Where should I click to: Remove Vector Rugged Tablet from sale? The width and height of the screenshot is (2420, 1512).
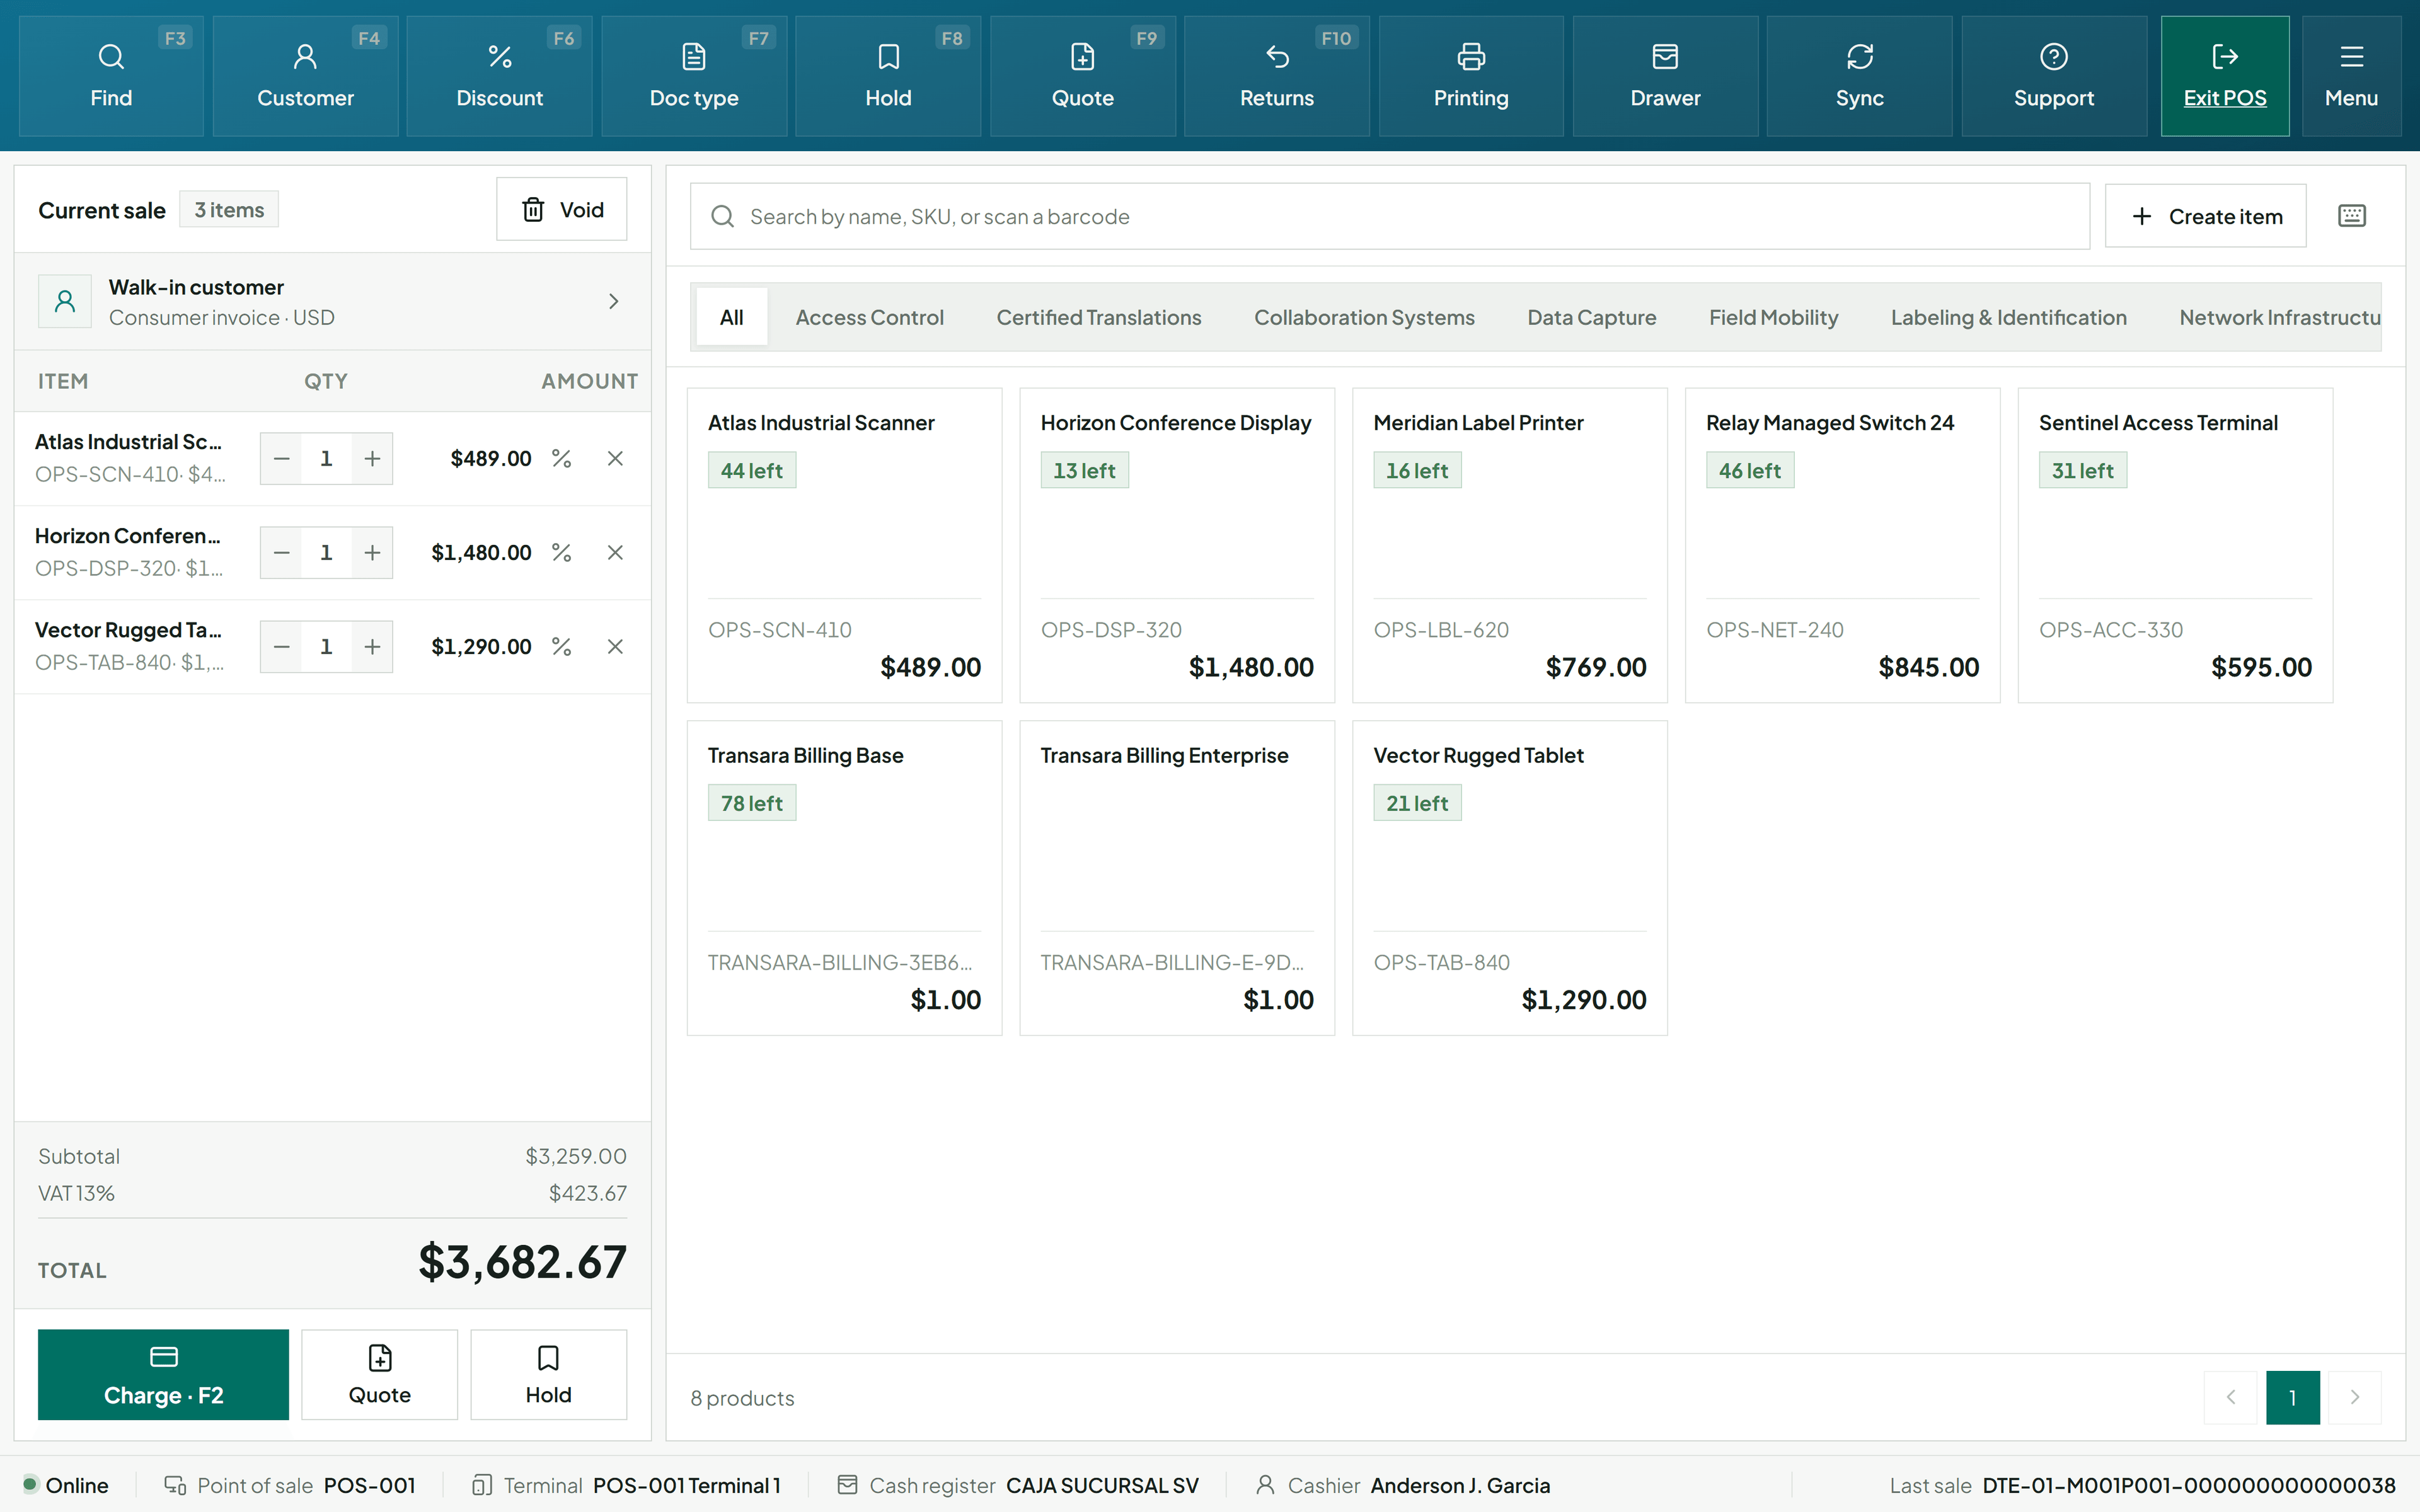[615, 646]
